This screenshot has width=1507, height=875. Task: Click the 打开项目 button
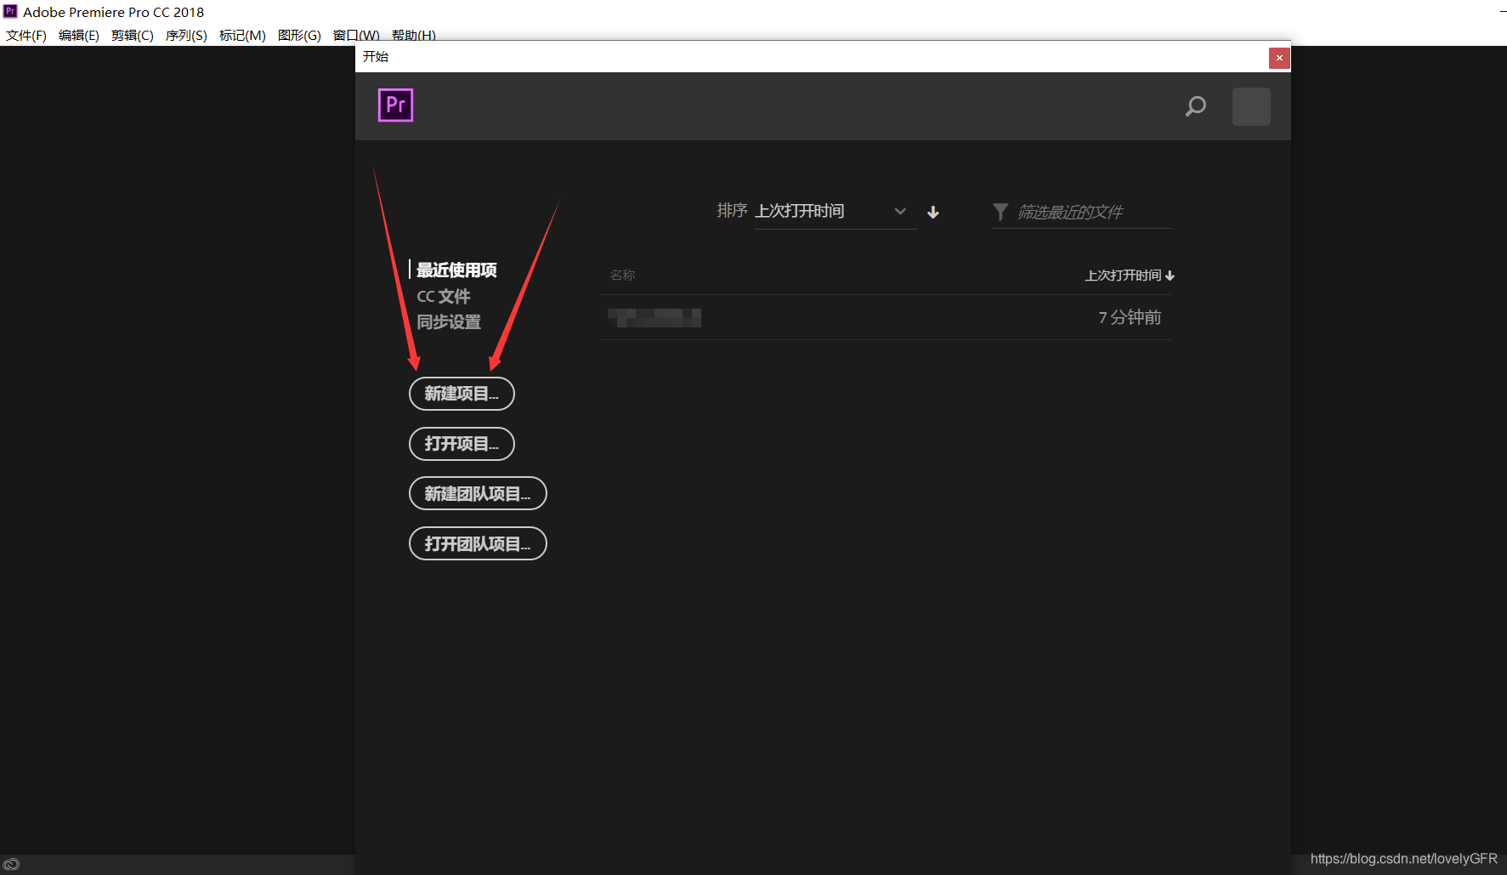pos(462,444)
